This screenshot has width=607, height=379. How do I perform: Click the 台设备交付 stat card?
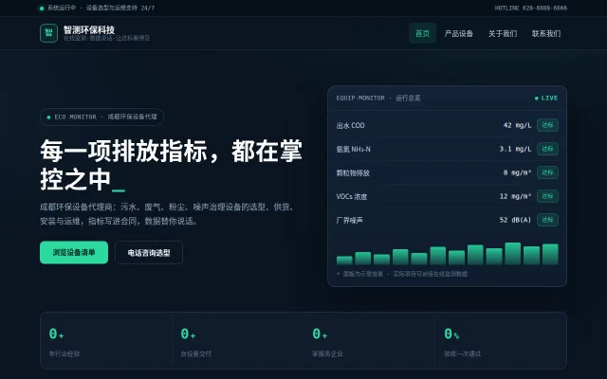click(x=238, y=341)
